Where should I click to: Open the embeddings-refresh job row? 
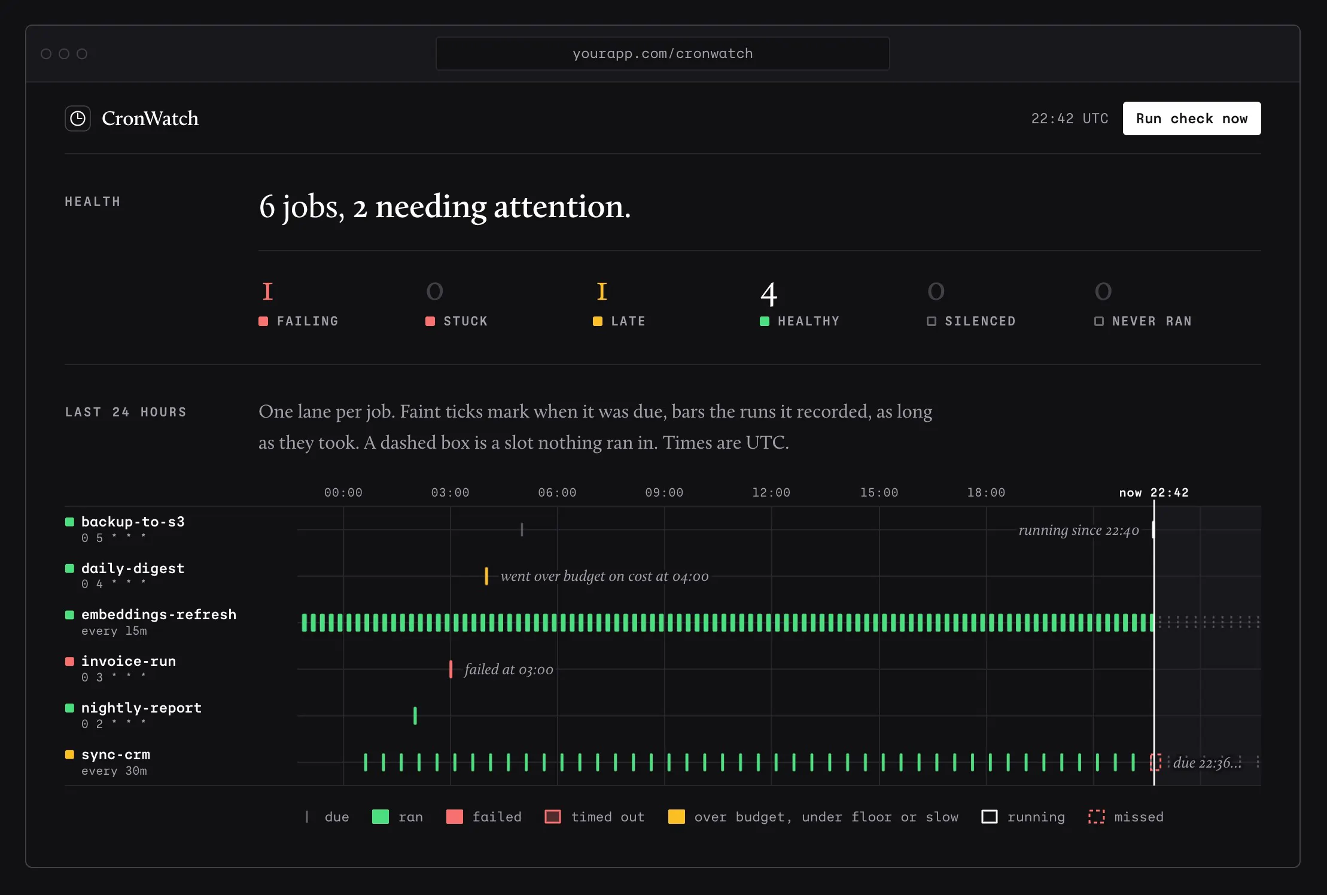(663, 622)
